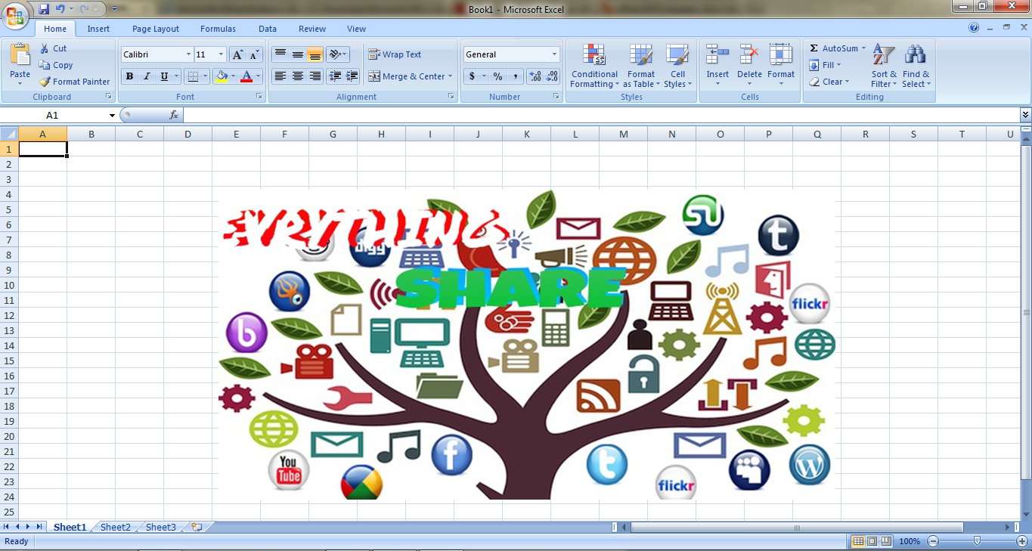Screen dimensions: 1032x551
Task: Open Conditional Formatting options
Action: 594,66
